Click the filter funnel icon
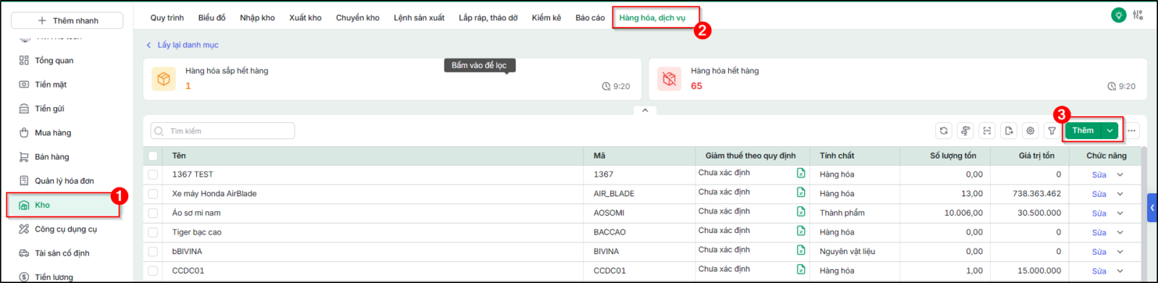 (1052, 131)
